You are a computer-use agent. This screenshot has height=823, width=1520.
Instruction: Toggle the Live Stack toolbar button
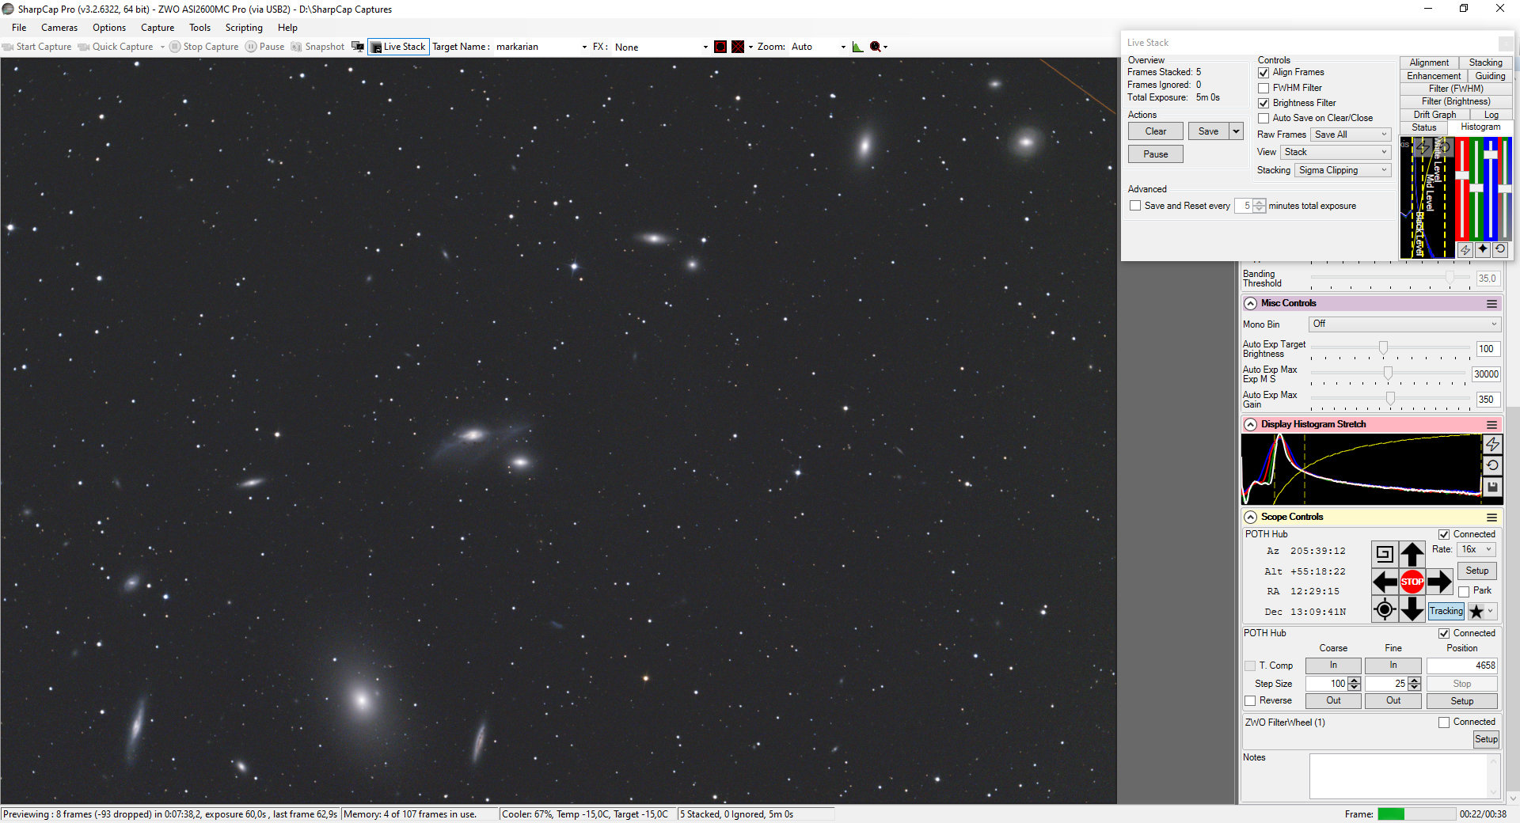398,47
